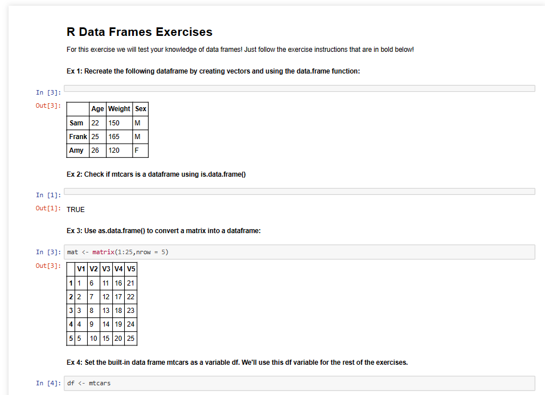This screenshot has height=395, width=545.
Task: Select the Age column header
Action: point(98,109)
